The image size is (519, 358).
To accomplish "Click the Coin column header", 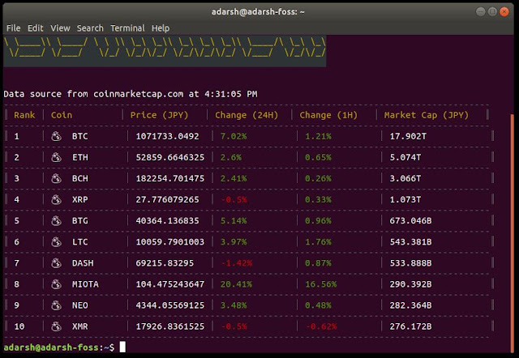I will click(62, 115).
